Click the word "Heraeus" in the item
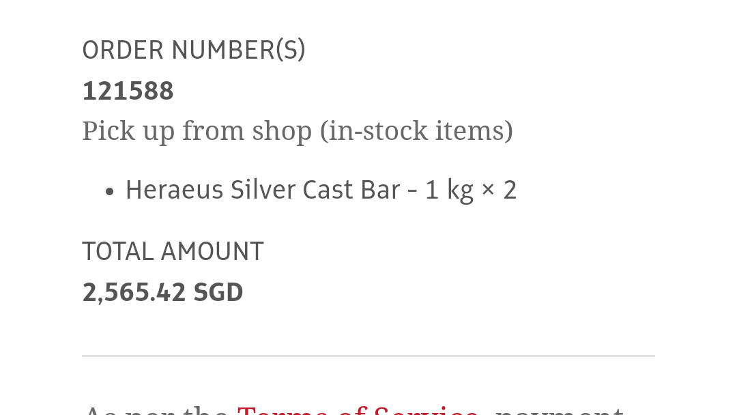Viewport: 737px width, 415px height. [x=174, y=190]
